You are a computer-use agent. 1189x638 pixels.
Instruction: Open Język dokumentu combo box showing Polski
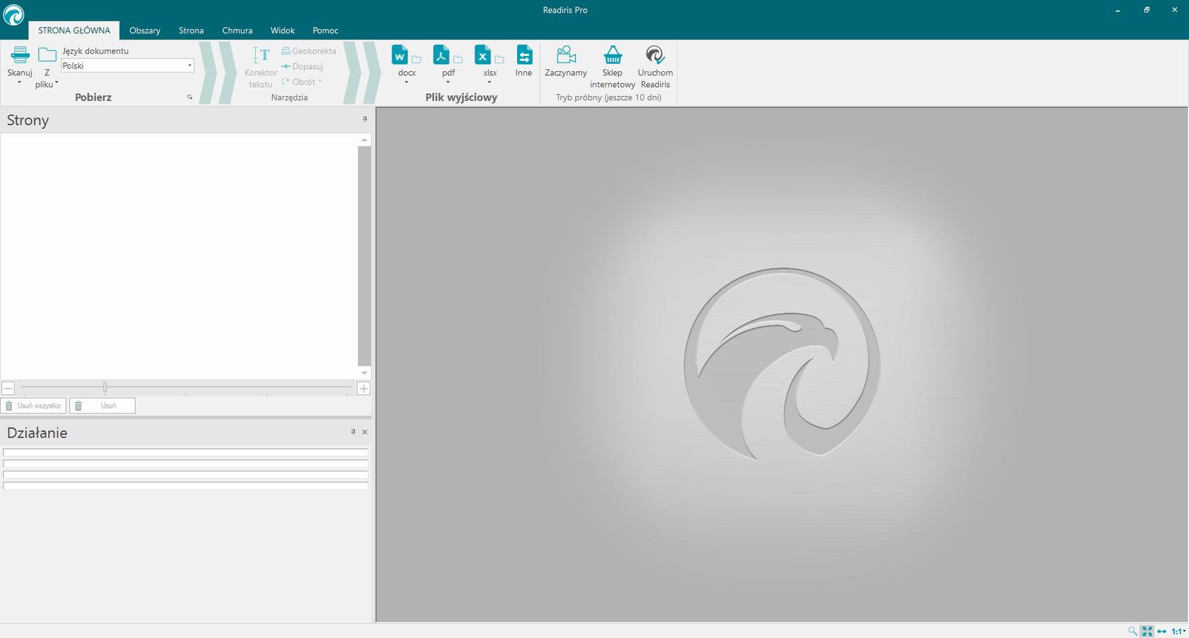(128, 66)
